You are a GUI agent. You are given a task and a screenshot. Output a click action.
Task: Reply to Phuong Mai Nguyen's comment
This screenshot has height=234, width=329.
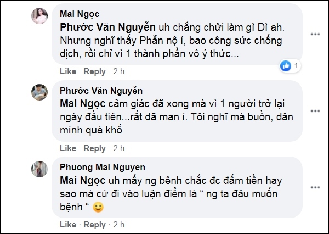[94, 225]
